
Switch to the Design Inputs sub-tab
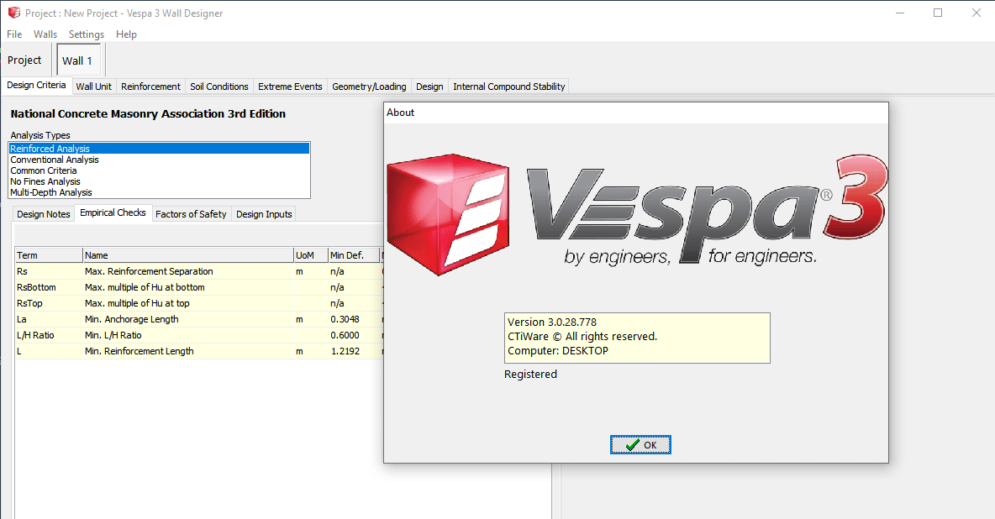tap(264, 214)
